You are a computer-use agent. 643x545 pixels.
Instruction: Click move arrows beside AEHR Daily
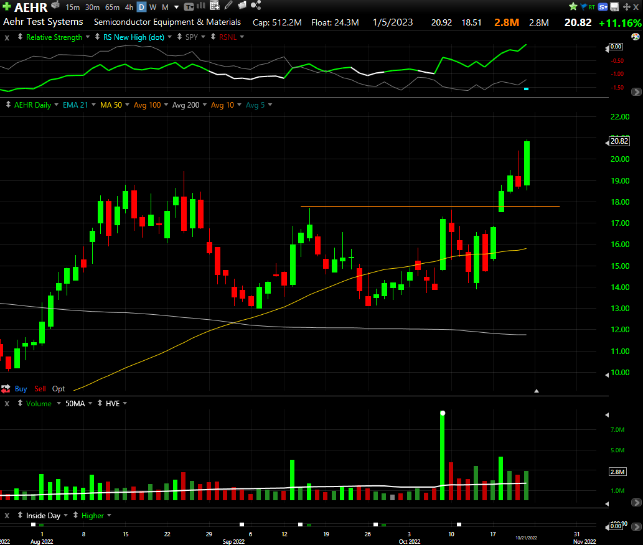(x=8, y=105)
